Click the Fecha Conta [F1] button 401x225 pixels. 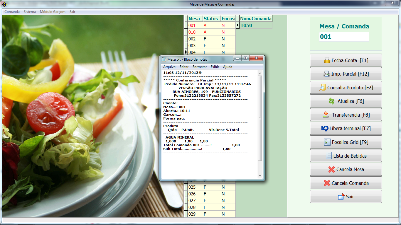click(346, 60)
